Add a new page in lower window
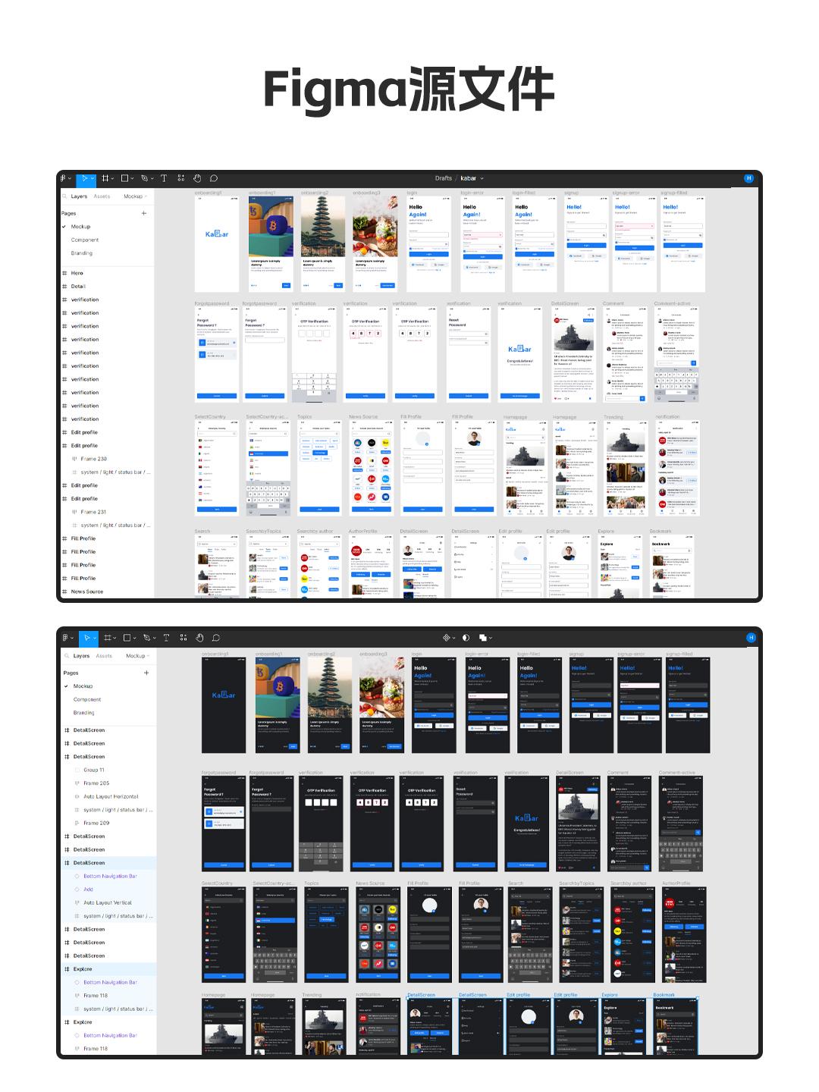 click(146, 673)
